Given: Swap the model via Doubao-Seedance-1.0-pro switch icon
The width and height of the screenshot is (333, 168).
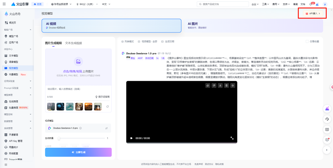Looking at the screenshot, I should click(106, 128).
